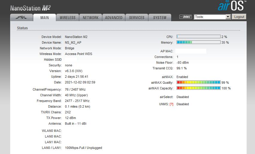
Task: Click the AP MAC value field
Action: click(x=191, y=51)
